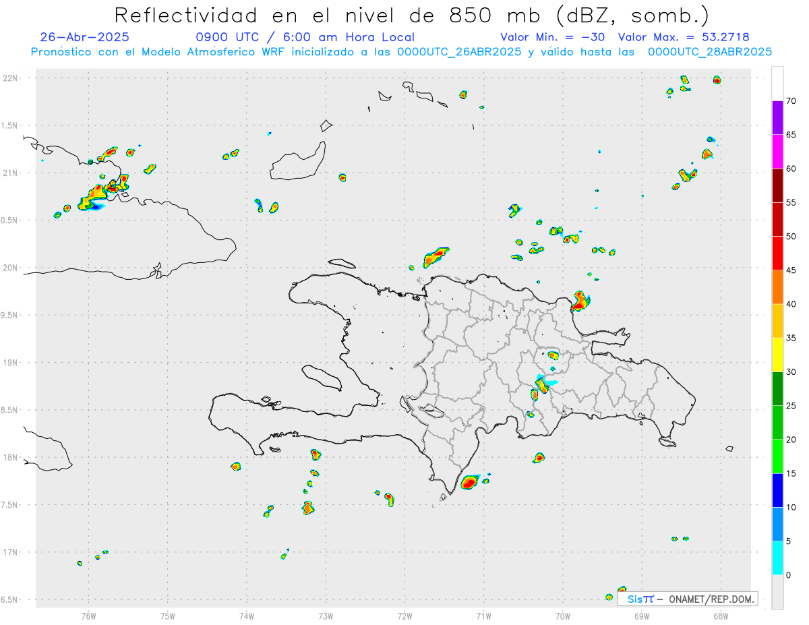809x625 pixels.
Task: Select the 'Valor Max. = 53.2718' text
Action: (684, 37)
